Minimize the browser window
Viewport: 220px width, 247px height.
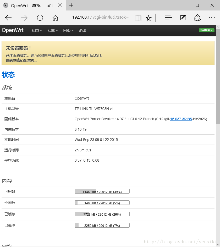182,5
